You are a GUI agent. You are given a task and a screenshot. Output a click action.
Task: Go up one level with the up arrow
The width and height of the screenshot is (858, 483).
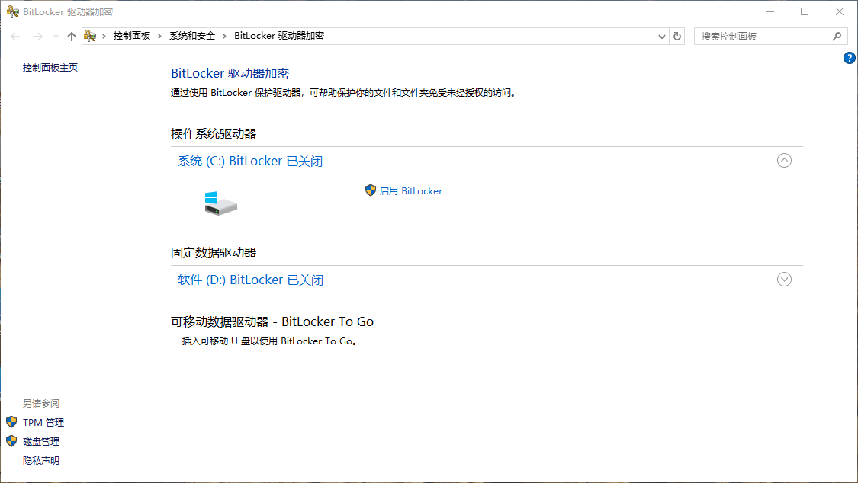point(72,36)
